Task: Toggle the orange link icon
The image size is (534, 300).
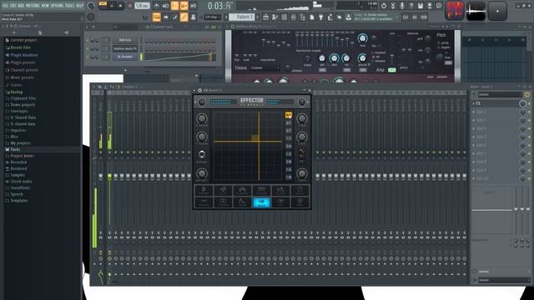Action: pyautogui.click(x=184, y=17)
